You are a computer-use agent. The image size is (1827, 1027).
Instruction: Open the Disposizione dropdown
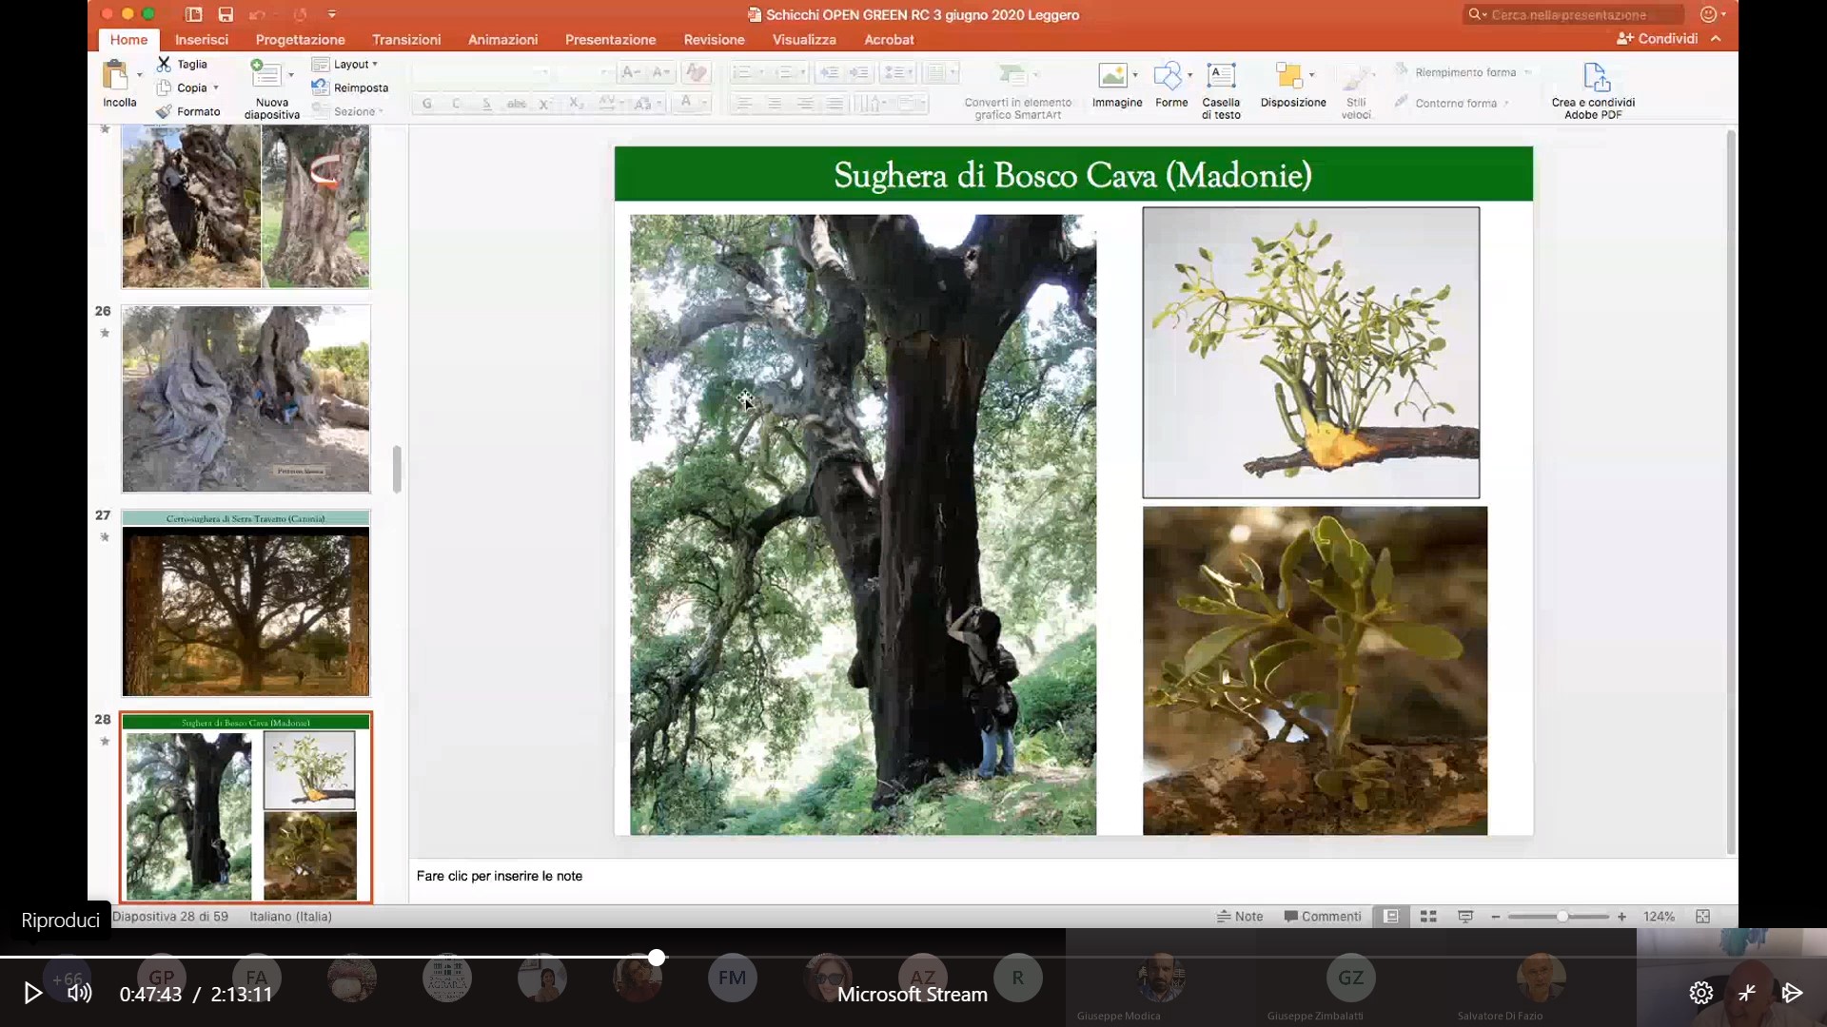click(1292, 78)
